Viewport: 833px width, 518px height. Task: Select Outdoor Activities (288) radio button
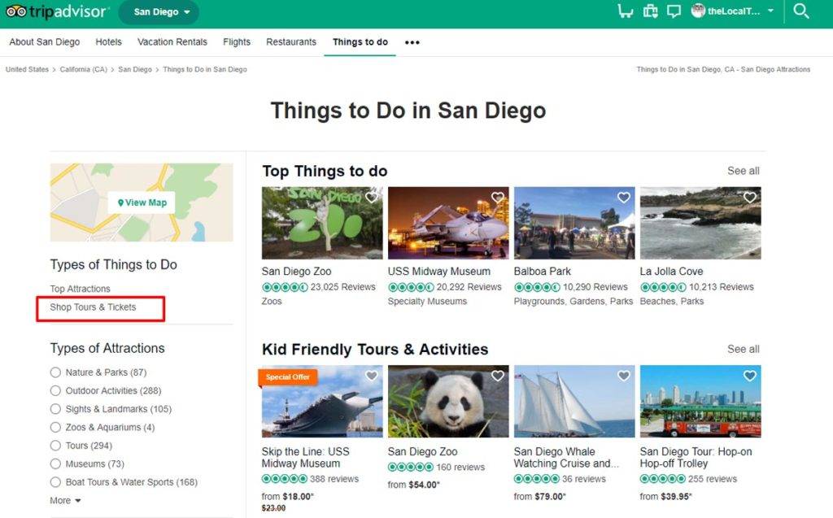pyautogui.click(x=55, y=390)
